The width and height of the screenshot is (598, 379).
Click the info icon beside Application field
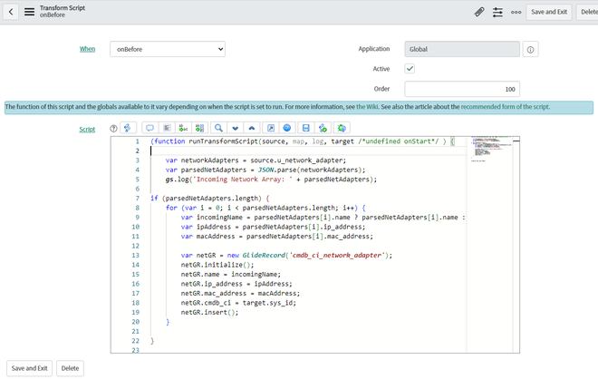[531, 50]
